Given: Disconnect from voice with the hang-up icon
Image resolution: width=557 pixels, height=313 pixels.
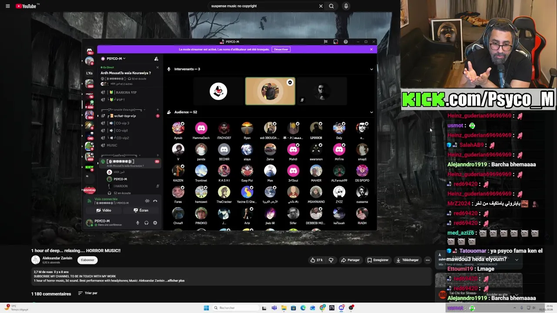Looking at the screenshot, I should coord(155,201).
